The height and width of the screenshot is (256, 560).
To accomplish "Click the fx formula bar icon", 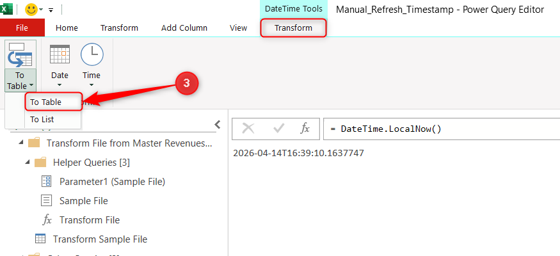I will tap(305, 129).
